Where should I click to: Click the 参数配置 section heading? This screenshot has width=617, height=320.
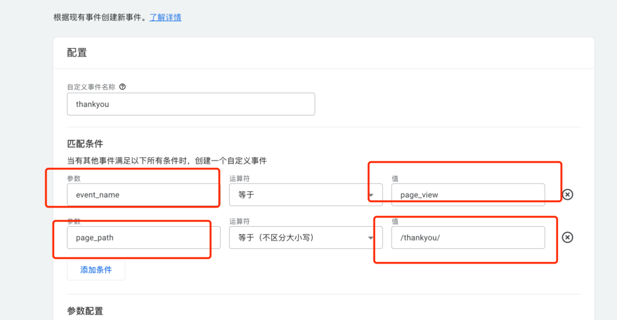click(x=85, y=311)
